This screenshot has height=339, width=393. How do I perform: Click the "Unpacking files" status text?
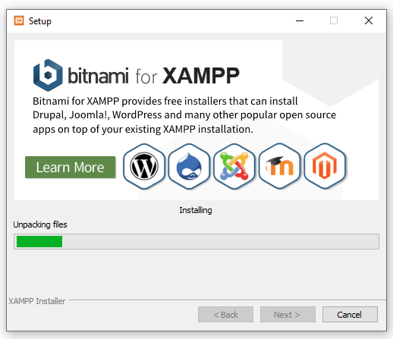[x=40, y=224]
